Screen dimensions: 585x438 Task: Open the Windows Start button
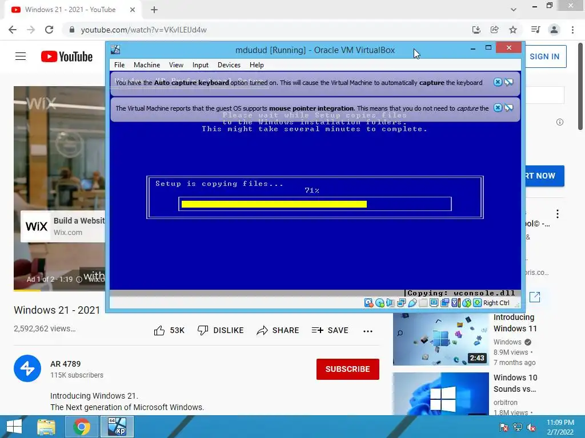(x=14, y=427)
